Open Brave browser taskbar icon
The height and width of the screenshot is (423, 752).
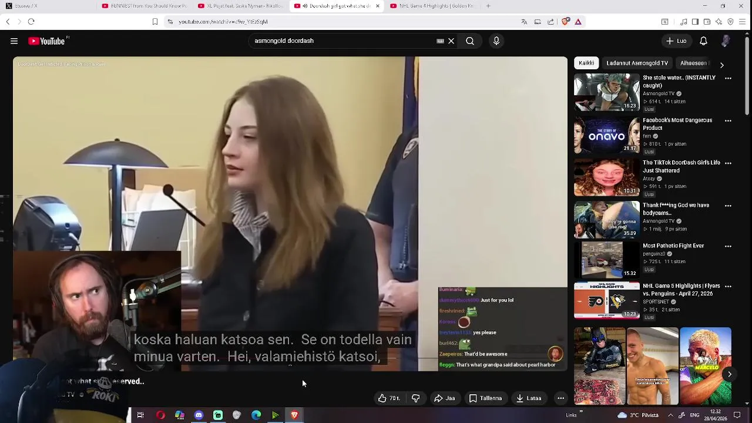[295, 415]
